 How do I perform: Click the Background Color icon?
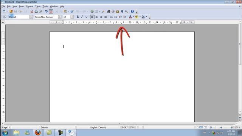[x=143, y=17]
